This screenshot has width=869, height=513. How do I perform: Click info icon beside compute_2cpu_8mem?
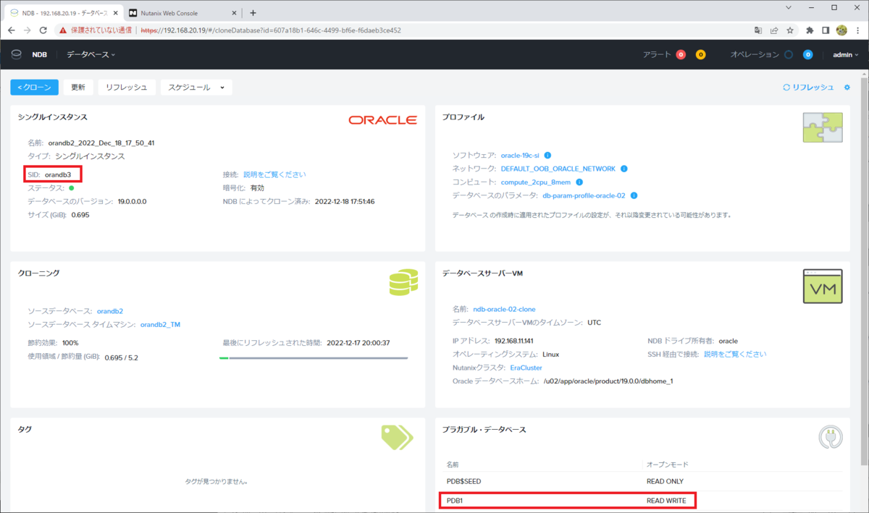pyautogui.click(x=579, y=182)
